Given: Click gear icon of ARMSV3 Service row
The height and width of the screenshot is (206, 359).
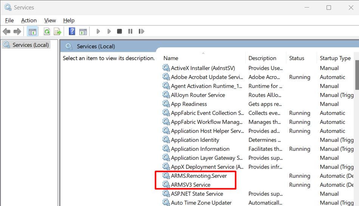Looking at the screenshot, I should 166,184.
